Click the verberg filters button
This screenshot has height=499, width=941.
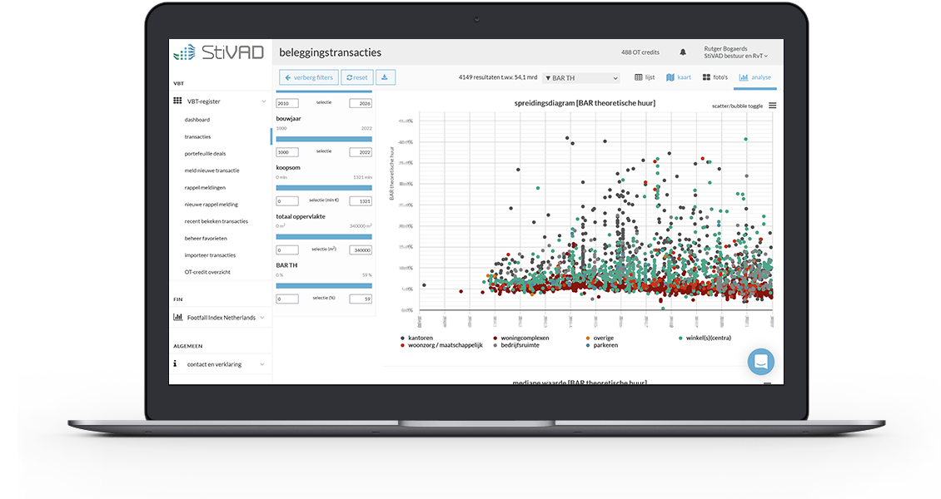(x=309, y=77)
